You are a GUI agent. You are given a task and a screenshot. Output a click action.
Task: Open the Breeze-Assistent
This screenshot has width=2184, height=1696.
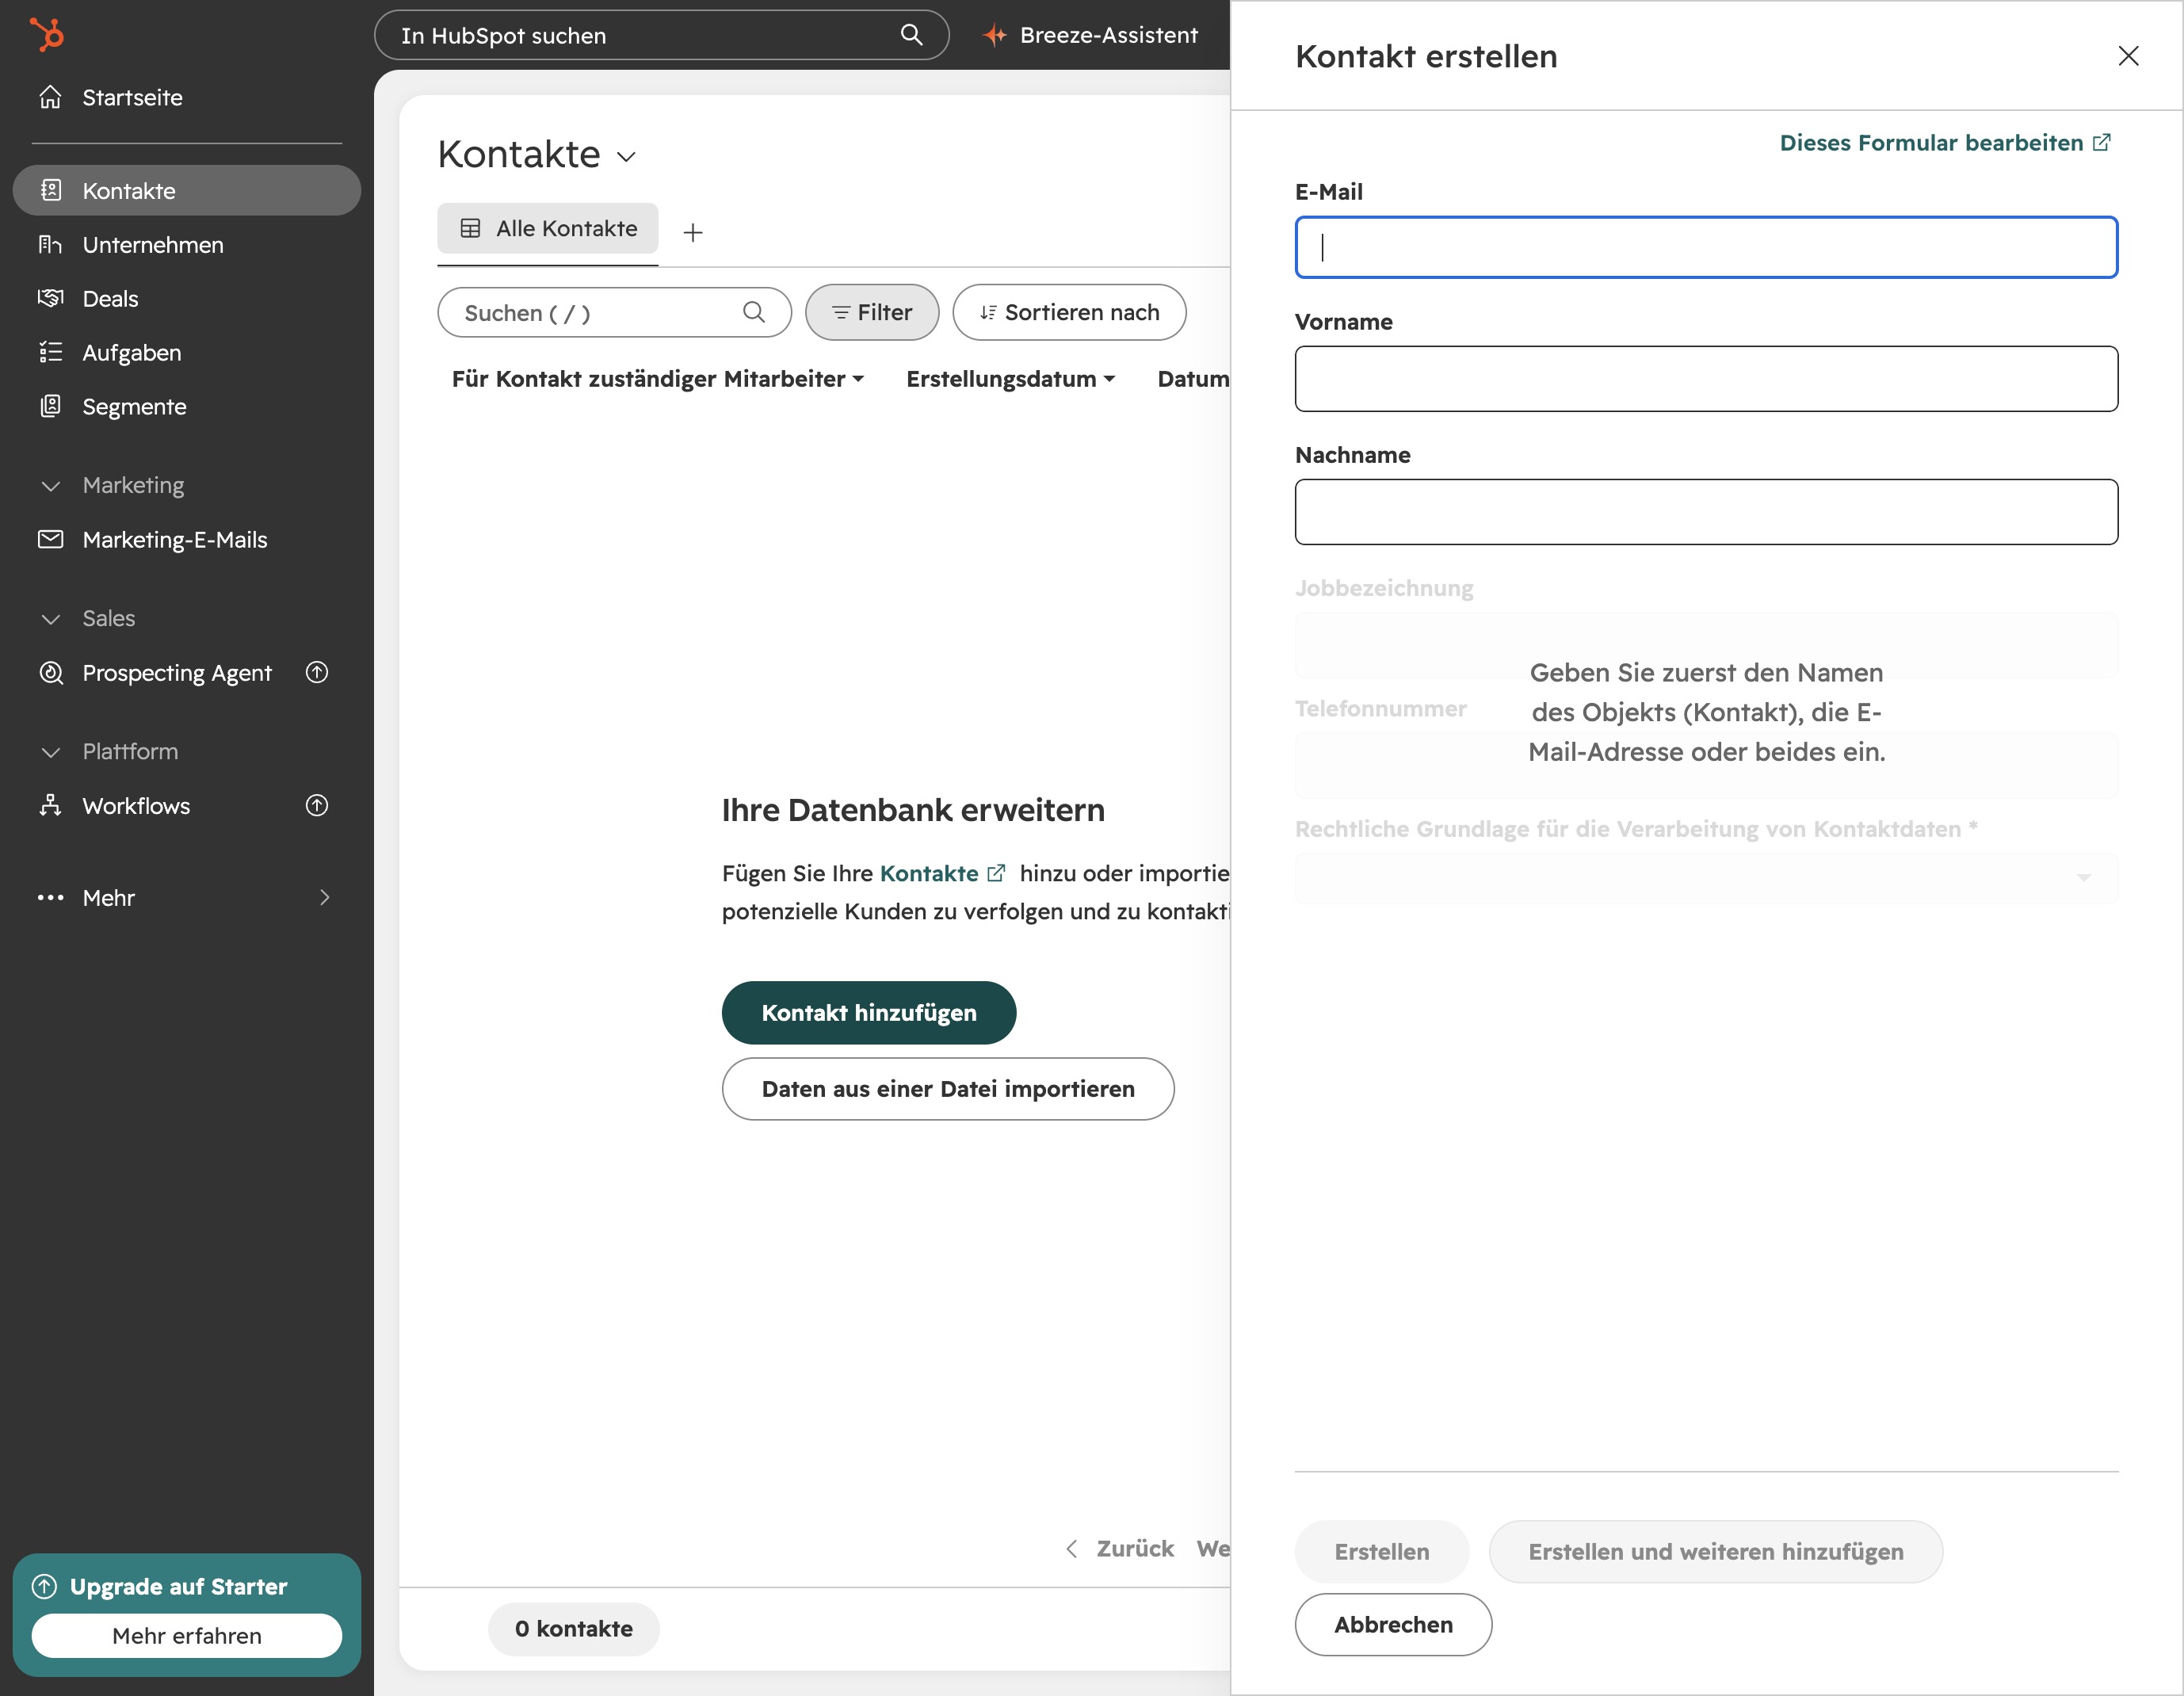pos(1090,35)
